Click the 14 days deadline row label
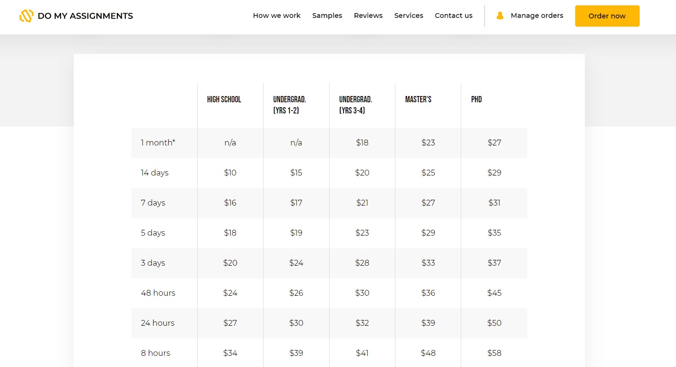 click(155, 173)
